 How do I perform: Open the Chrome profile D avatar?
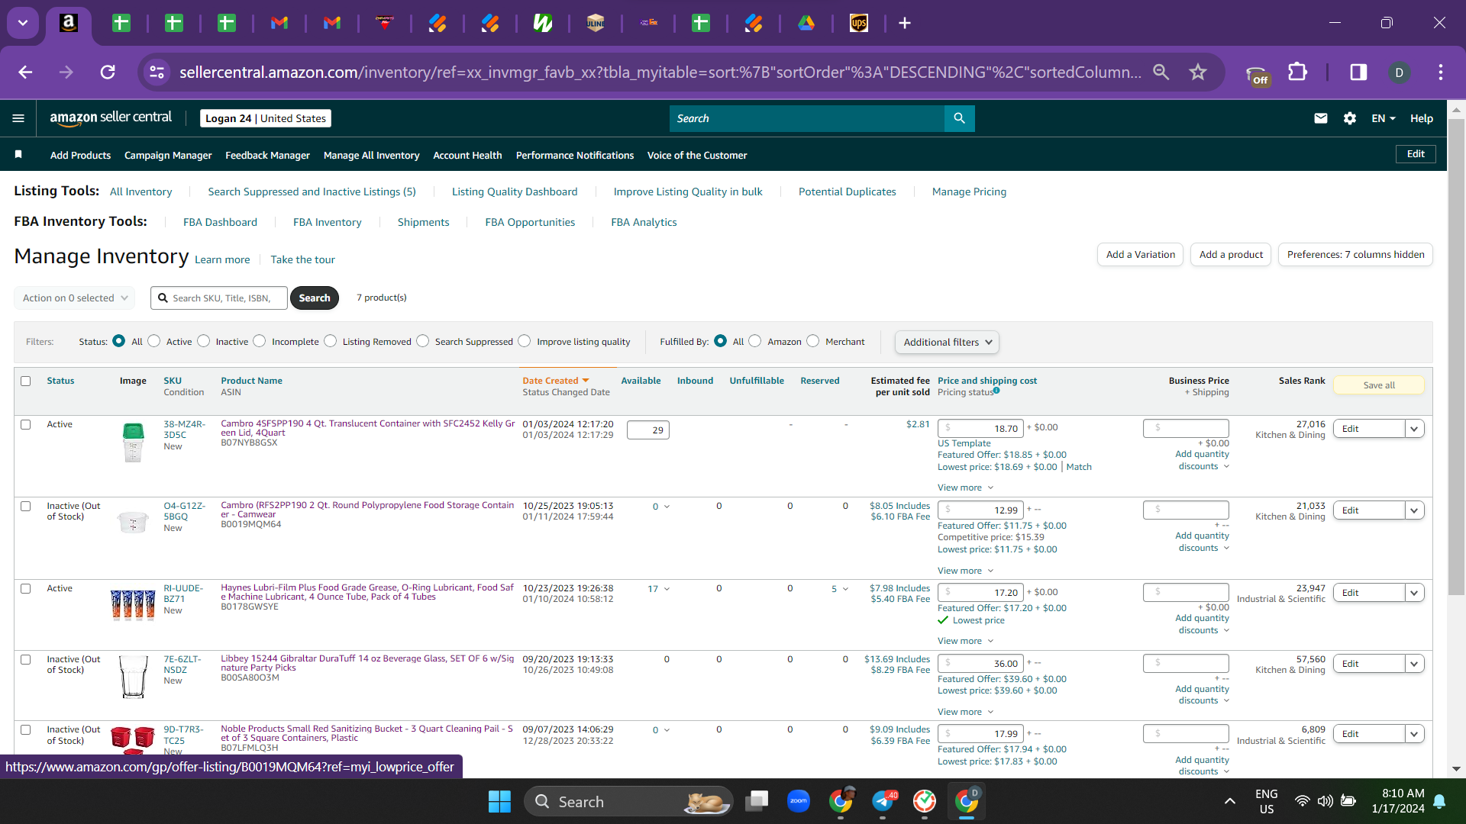[1399, 72]
